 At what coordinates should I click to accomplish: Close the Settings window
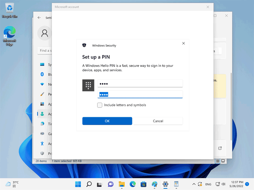[226, 16]
